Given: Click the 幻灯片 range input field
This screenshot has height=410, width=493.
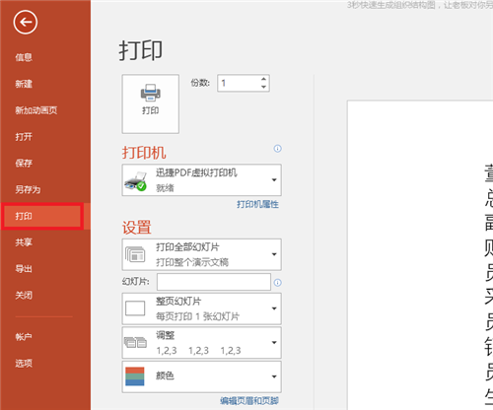Looking at the screenshot, I should click(x=214, y=282).
